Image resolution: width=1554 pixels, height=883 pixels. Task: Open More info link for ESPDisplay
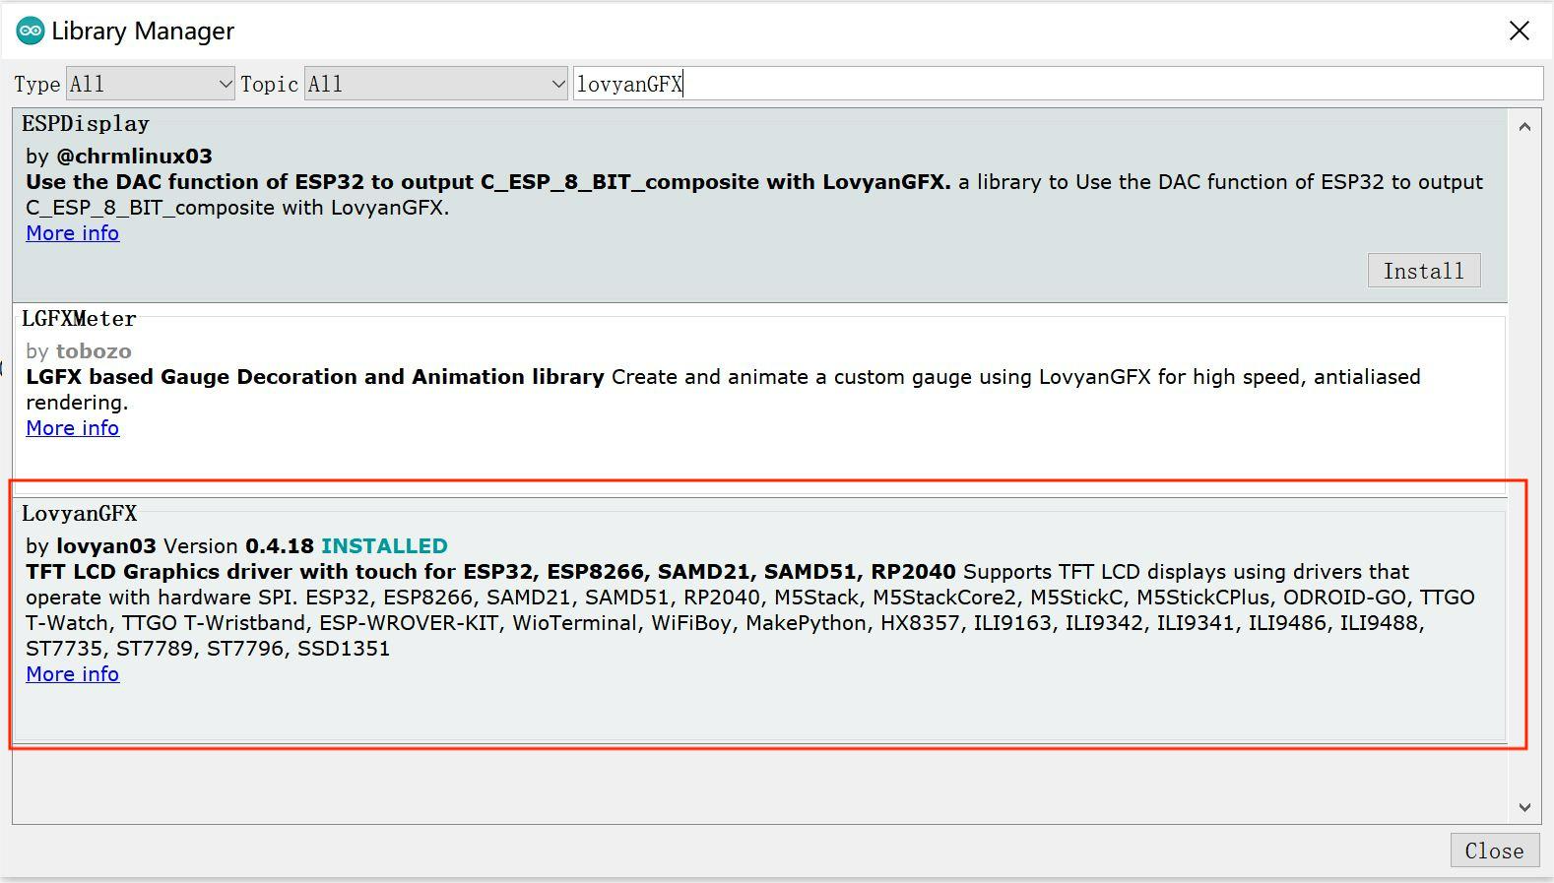click(73, 233)
